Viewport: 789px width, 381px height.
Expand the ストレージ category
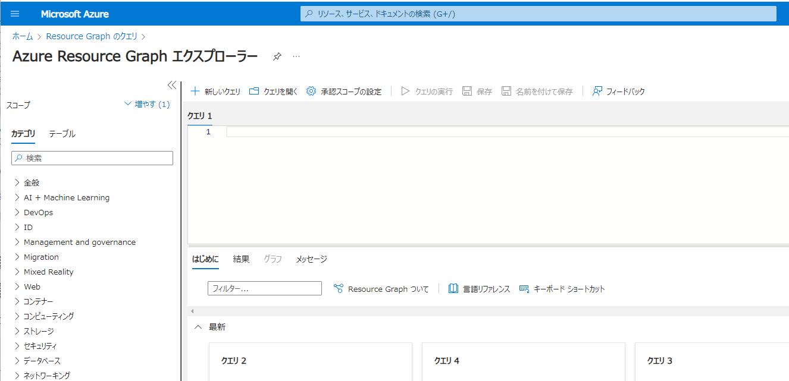tap(17, 331)
